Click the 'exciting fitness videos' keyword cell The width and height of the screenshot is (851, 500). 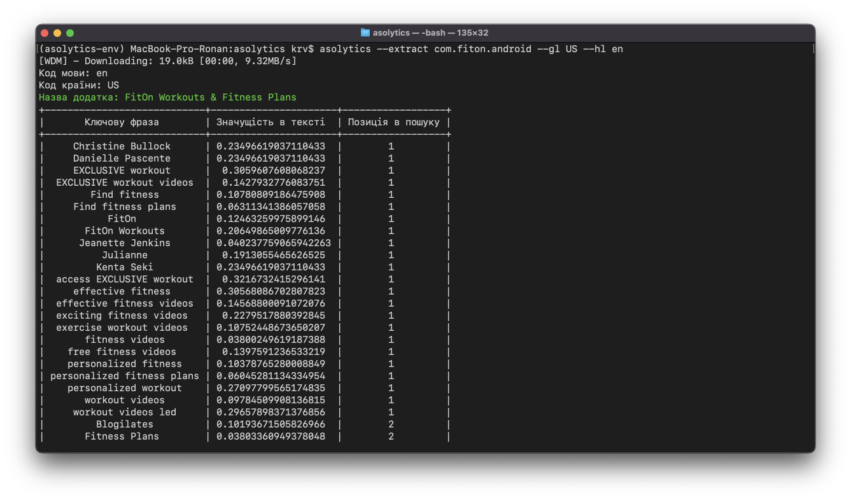(x=122, y=316)
